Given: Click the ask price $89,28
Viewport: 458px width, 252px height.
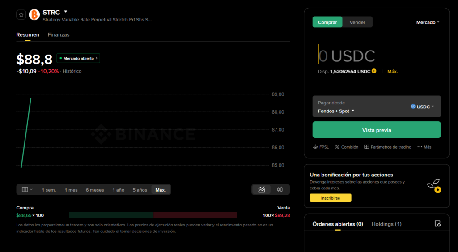Looking at the screenshot, I should pos(282,215).
